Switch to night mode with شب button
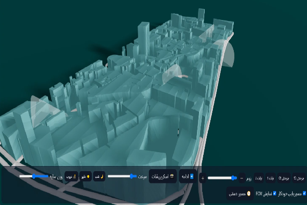Viewport: 307px width, 205px height. click(x=99, y=176)
